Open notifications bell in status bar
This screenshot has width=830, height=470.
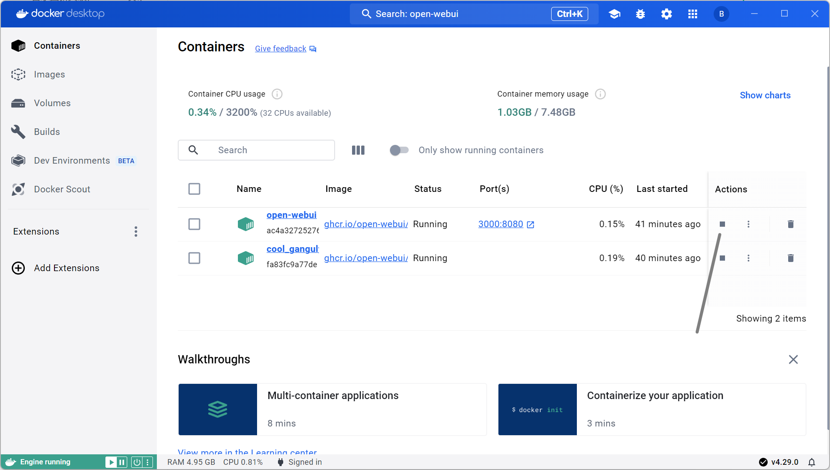coord(812,462)
